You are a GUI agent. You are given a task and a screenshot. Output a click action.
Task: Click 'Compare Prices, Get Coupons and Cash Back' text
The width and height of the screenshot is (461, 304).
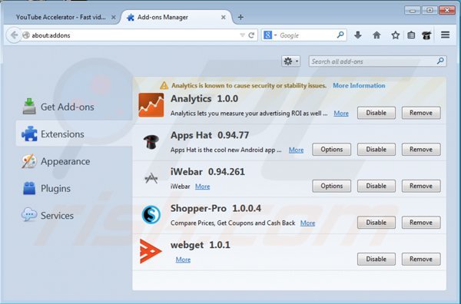pos(233,223)
